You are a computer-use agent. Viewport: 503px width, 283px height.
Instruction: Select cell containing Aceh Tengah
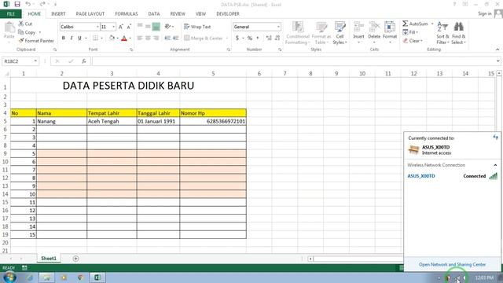pos(112,121)
